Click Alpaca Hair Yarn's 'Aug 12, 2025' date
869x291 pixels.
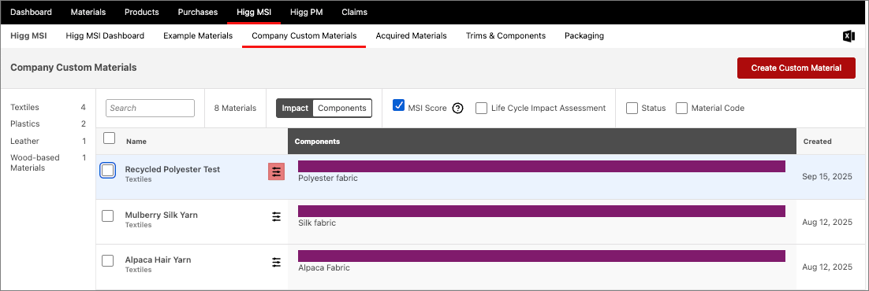click(x=827, y=267)
